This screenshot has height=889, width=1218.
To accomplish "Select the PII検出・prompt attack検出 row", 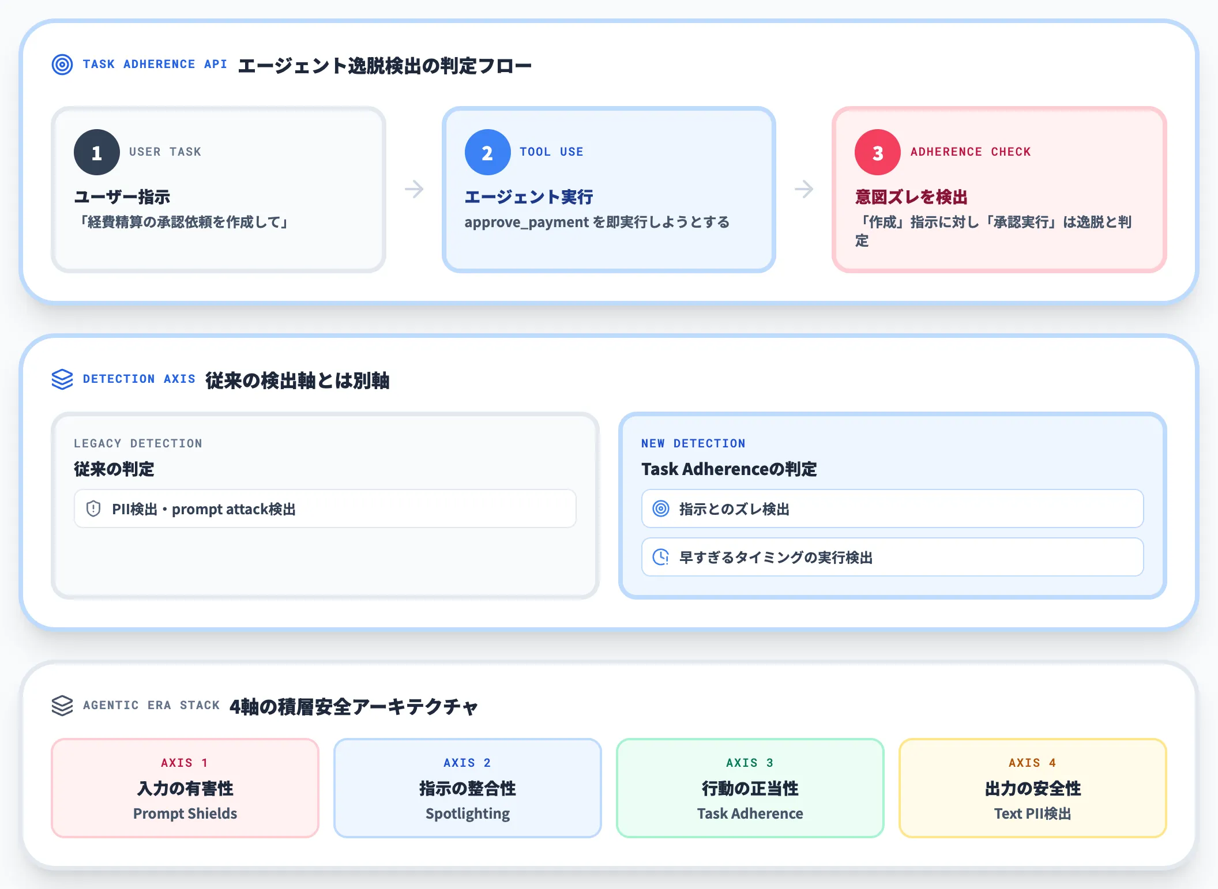I will click(x=325, y=508).
